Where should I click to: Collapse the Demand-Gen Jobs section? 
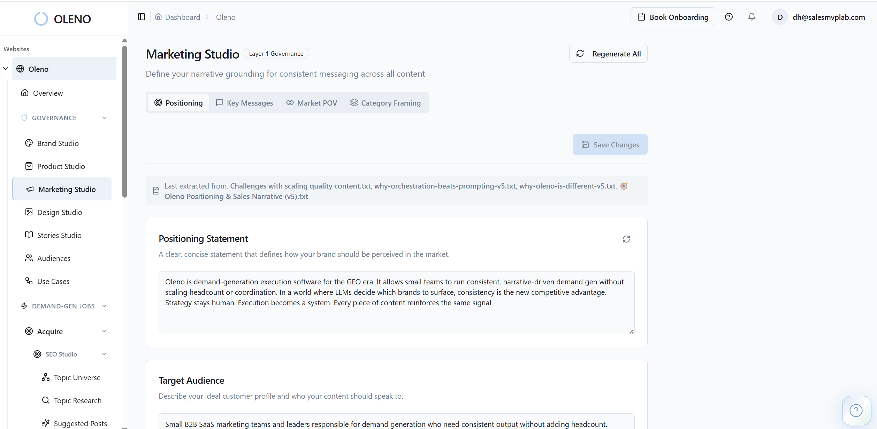104,306
